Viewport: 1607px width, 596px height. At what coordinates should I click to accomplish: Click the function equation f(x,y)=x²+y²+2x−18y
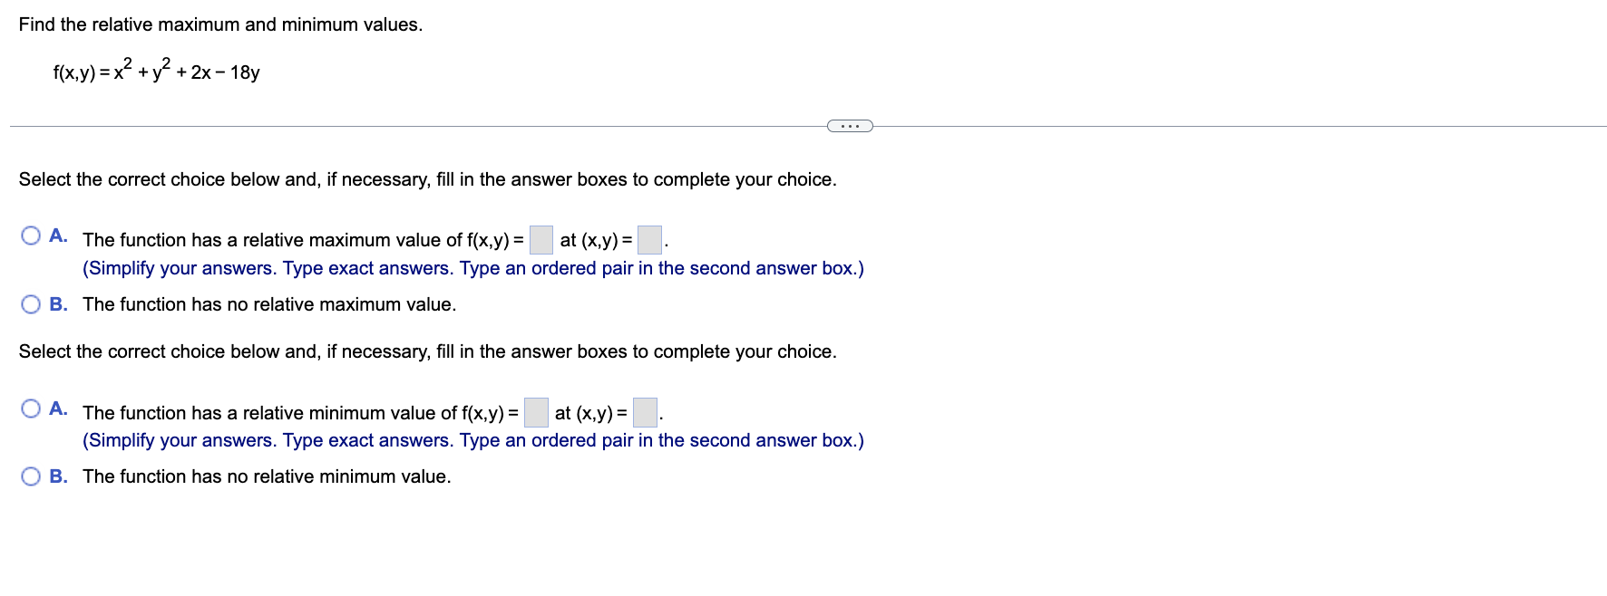pos(156,69)
